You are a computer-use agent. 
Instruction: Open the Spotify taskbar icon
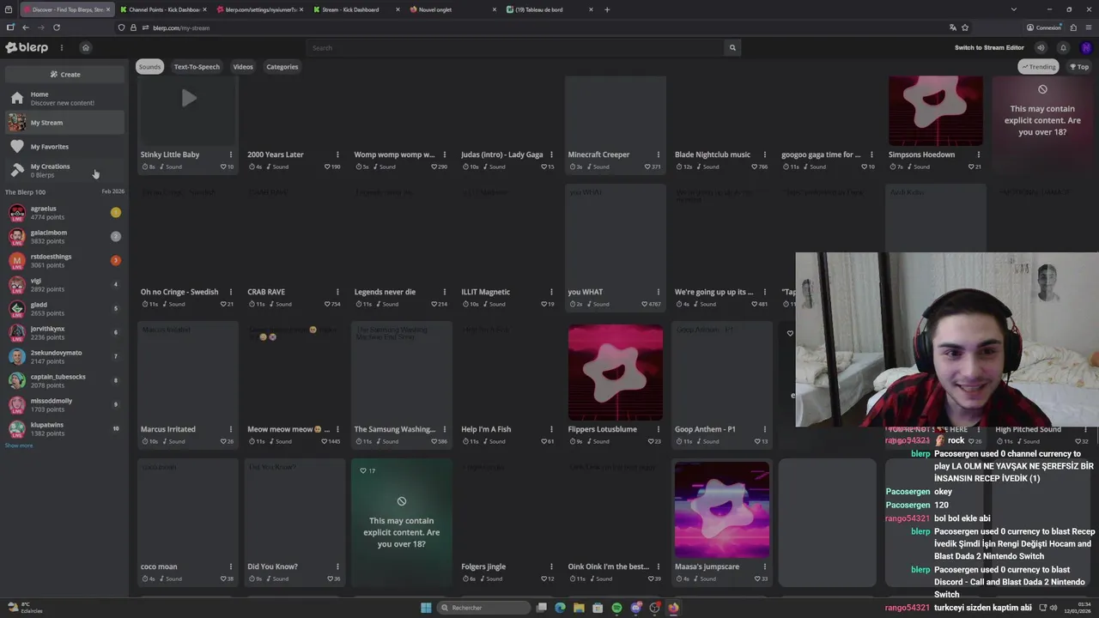pyautogui.click(x=616, y=608)
